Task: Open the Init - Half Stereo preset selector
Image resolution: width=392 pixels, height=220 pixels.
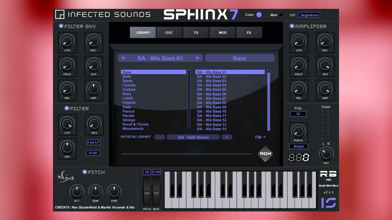Action: point(193,137)
